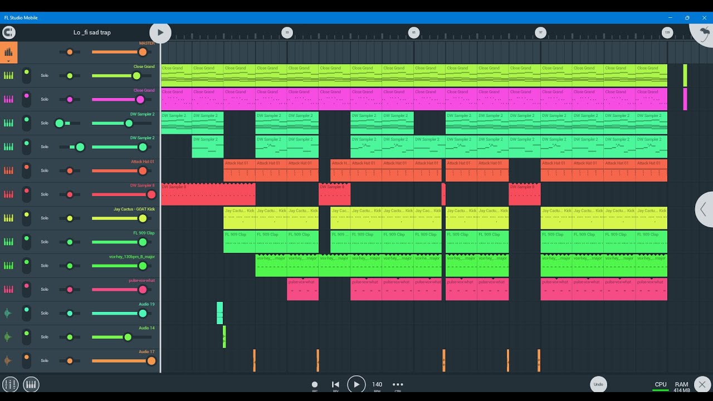Viewport: 713px width, 401px height.
Task: Mute the FL 909 Clap track
Action: pyautogui.click(x=26, y=242)
